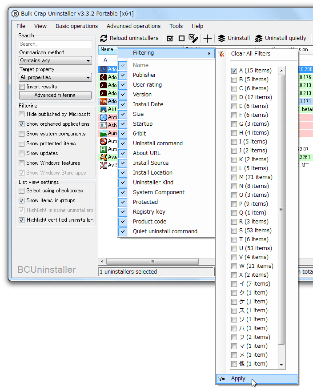Click the filter list scroll up arrow
This screenshot has width=313, height=390.
[281, 71]
